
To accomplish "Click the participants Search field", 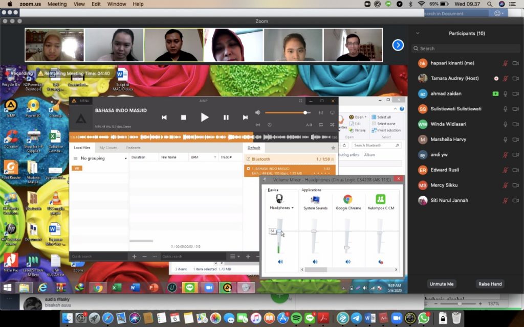I will pyautogui.click(x=466, y=49).
